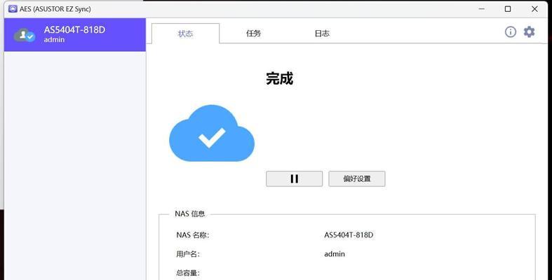Click the blue cloud sync-complete icon

(x=212, y=133)
